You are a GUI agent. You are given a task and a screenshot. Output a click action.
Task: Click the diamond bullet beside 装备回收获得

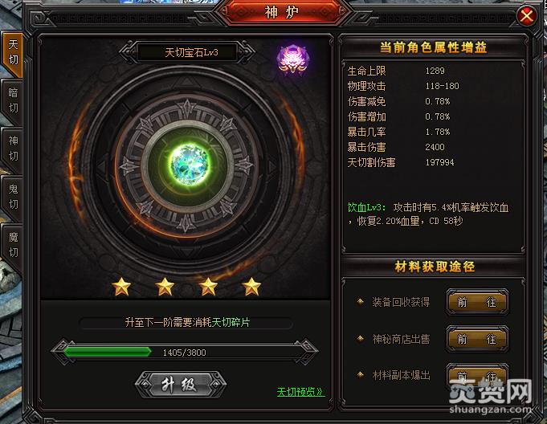[x=361, y=302]
